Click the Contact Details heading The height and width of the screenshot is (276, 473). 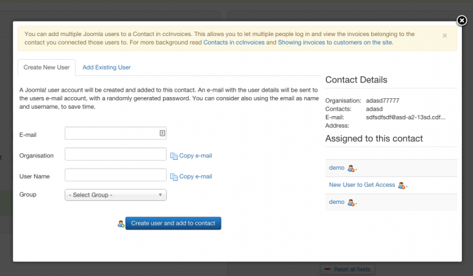click(356, 80)
